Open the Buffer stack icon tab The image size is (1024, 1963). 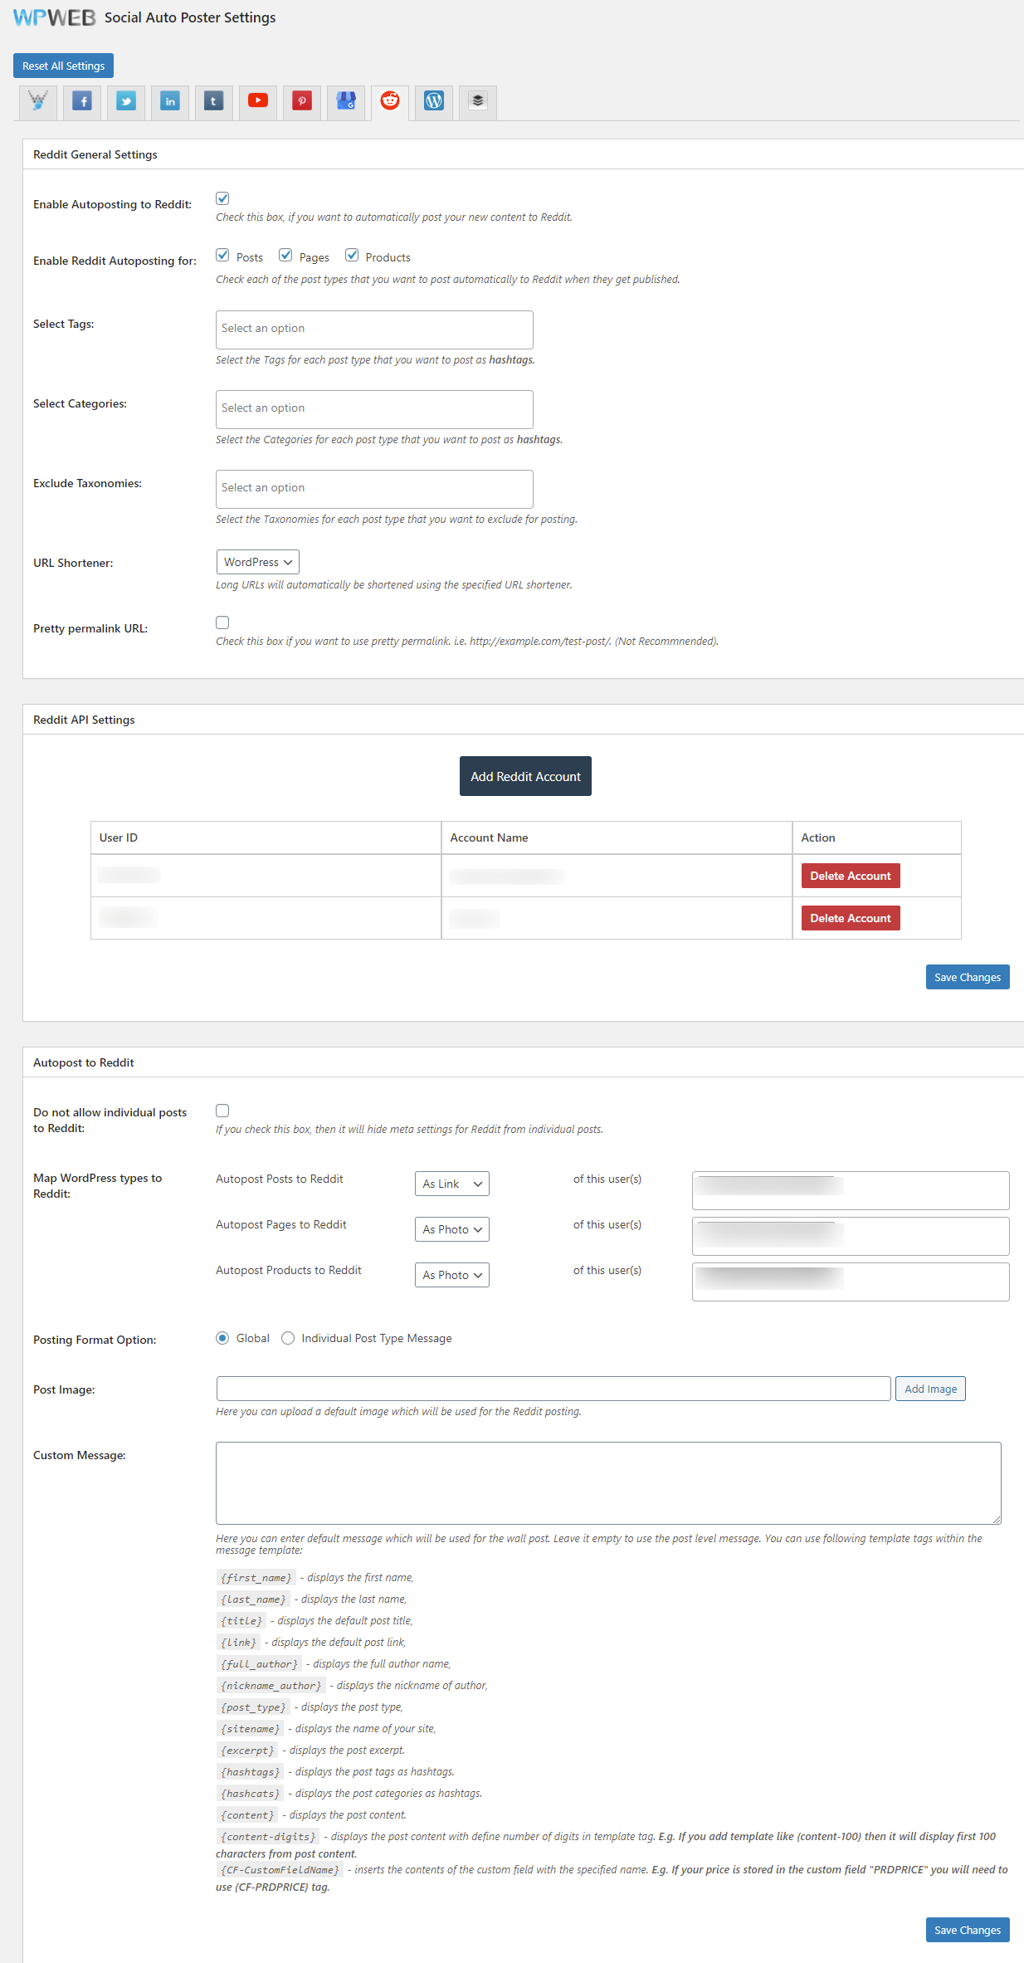pyautogui.click(x=478, y=101)
